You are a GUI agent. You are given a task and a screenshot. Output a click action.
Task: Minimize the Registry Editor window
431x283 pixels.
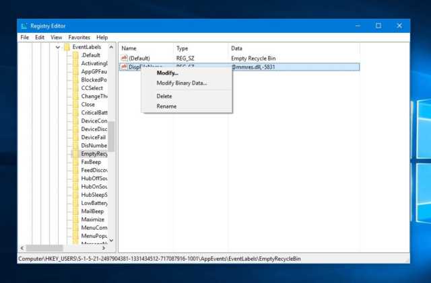coord(358,26)
